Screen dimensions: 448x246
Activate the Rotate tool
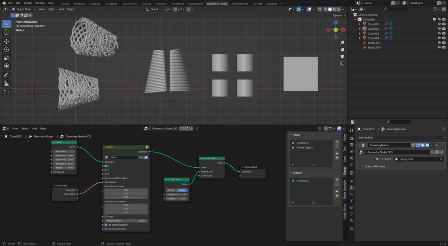(x=6, y=49)
